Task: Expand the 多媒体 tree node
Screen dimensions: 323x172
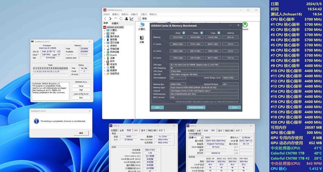Action: (105, 46)
